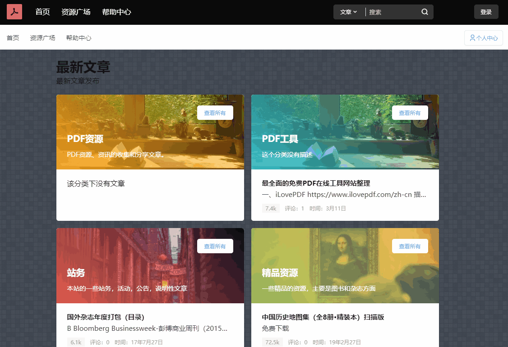This screenshot has height=347, width=508.
Task: Click 查看所有 on the PDF资源 card
Action: [215, 113]
